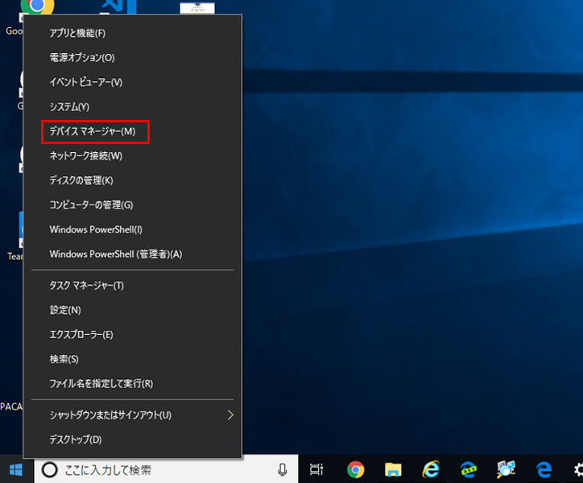Open タスク マネージャー(T) from the menu
Image resolution: width=583 pixels, height=483 pixels.
pos(86,286)
